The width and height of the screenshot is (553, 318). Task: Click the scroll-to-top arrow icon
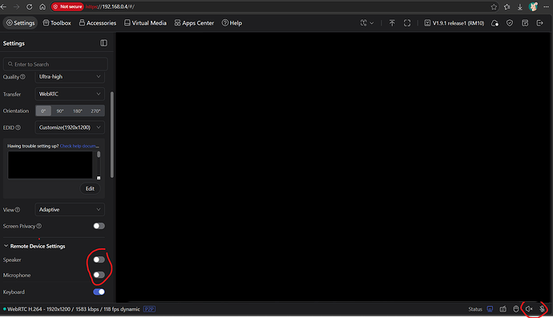coord(392,23)
